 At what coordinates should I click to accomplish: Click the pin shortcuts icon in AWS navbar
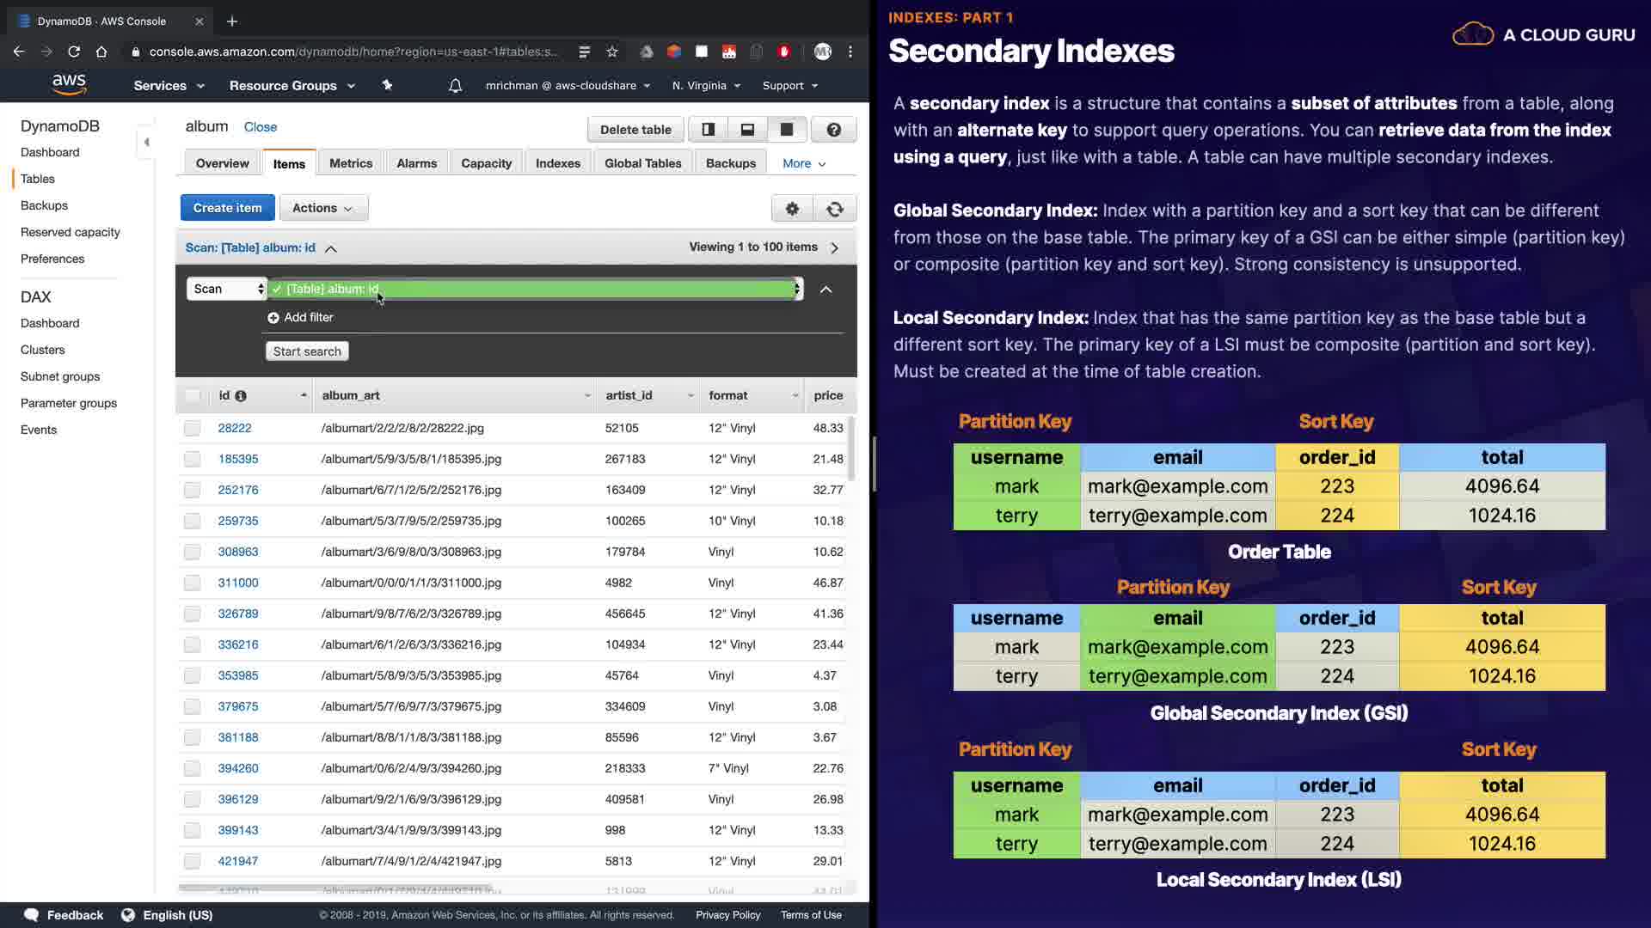387,86
